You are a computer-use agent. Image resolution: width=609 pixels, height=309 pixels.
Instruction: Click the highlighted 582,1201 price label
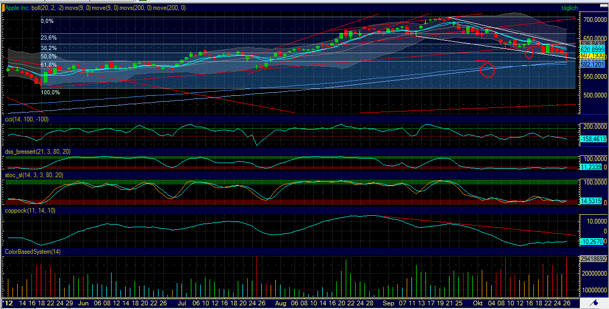592,64
